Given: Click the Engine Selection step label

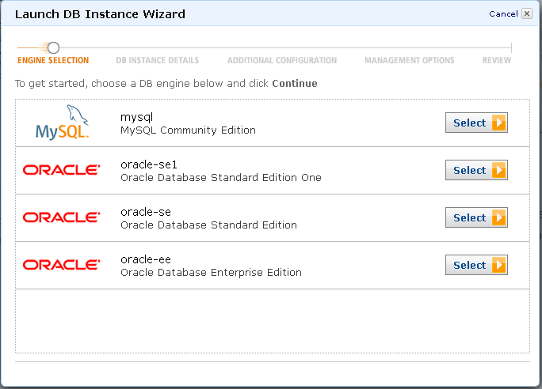Looking at the screenshot, I should [53, 60].
